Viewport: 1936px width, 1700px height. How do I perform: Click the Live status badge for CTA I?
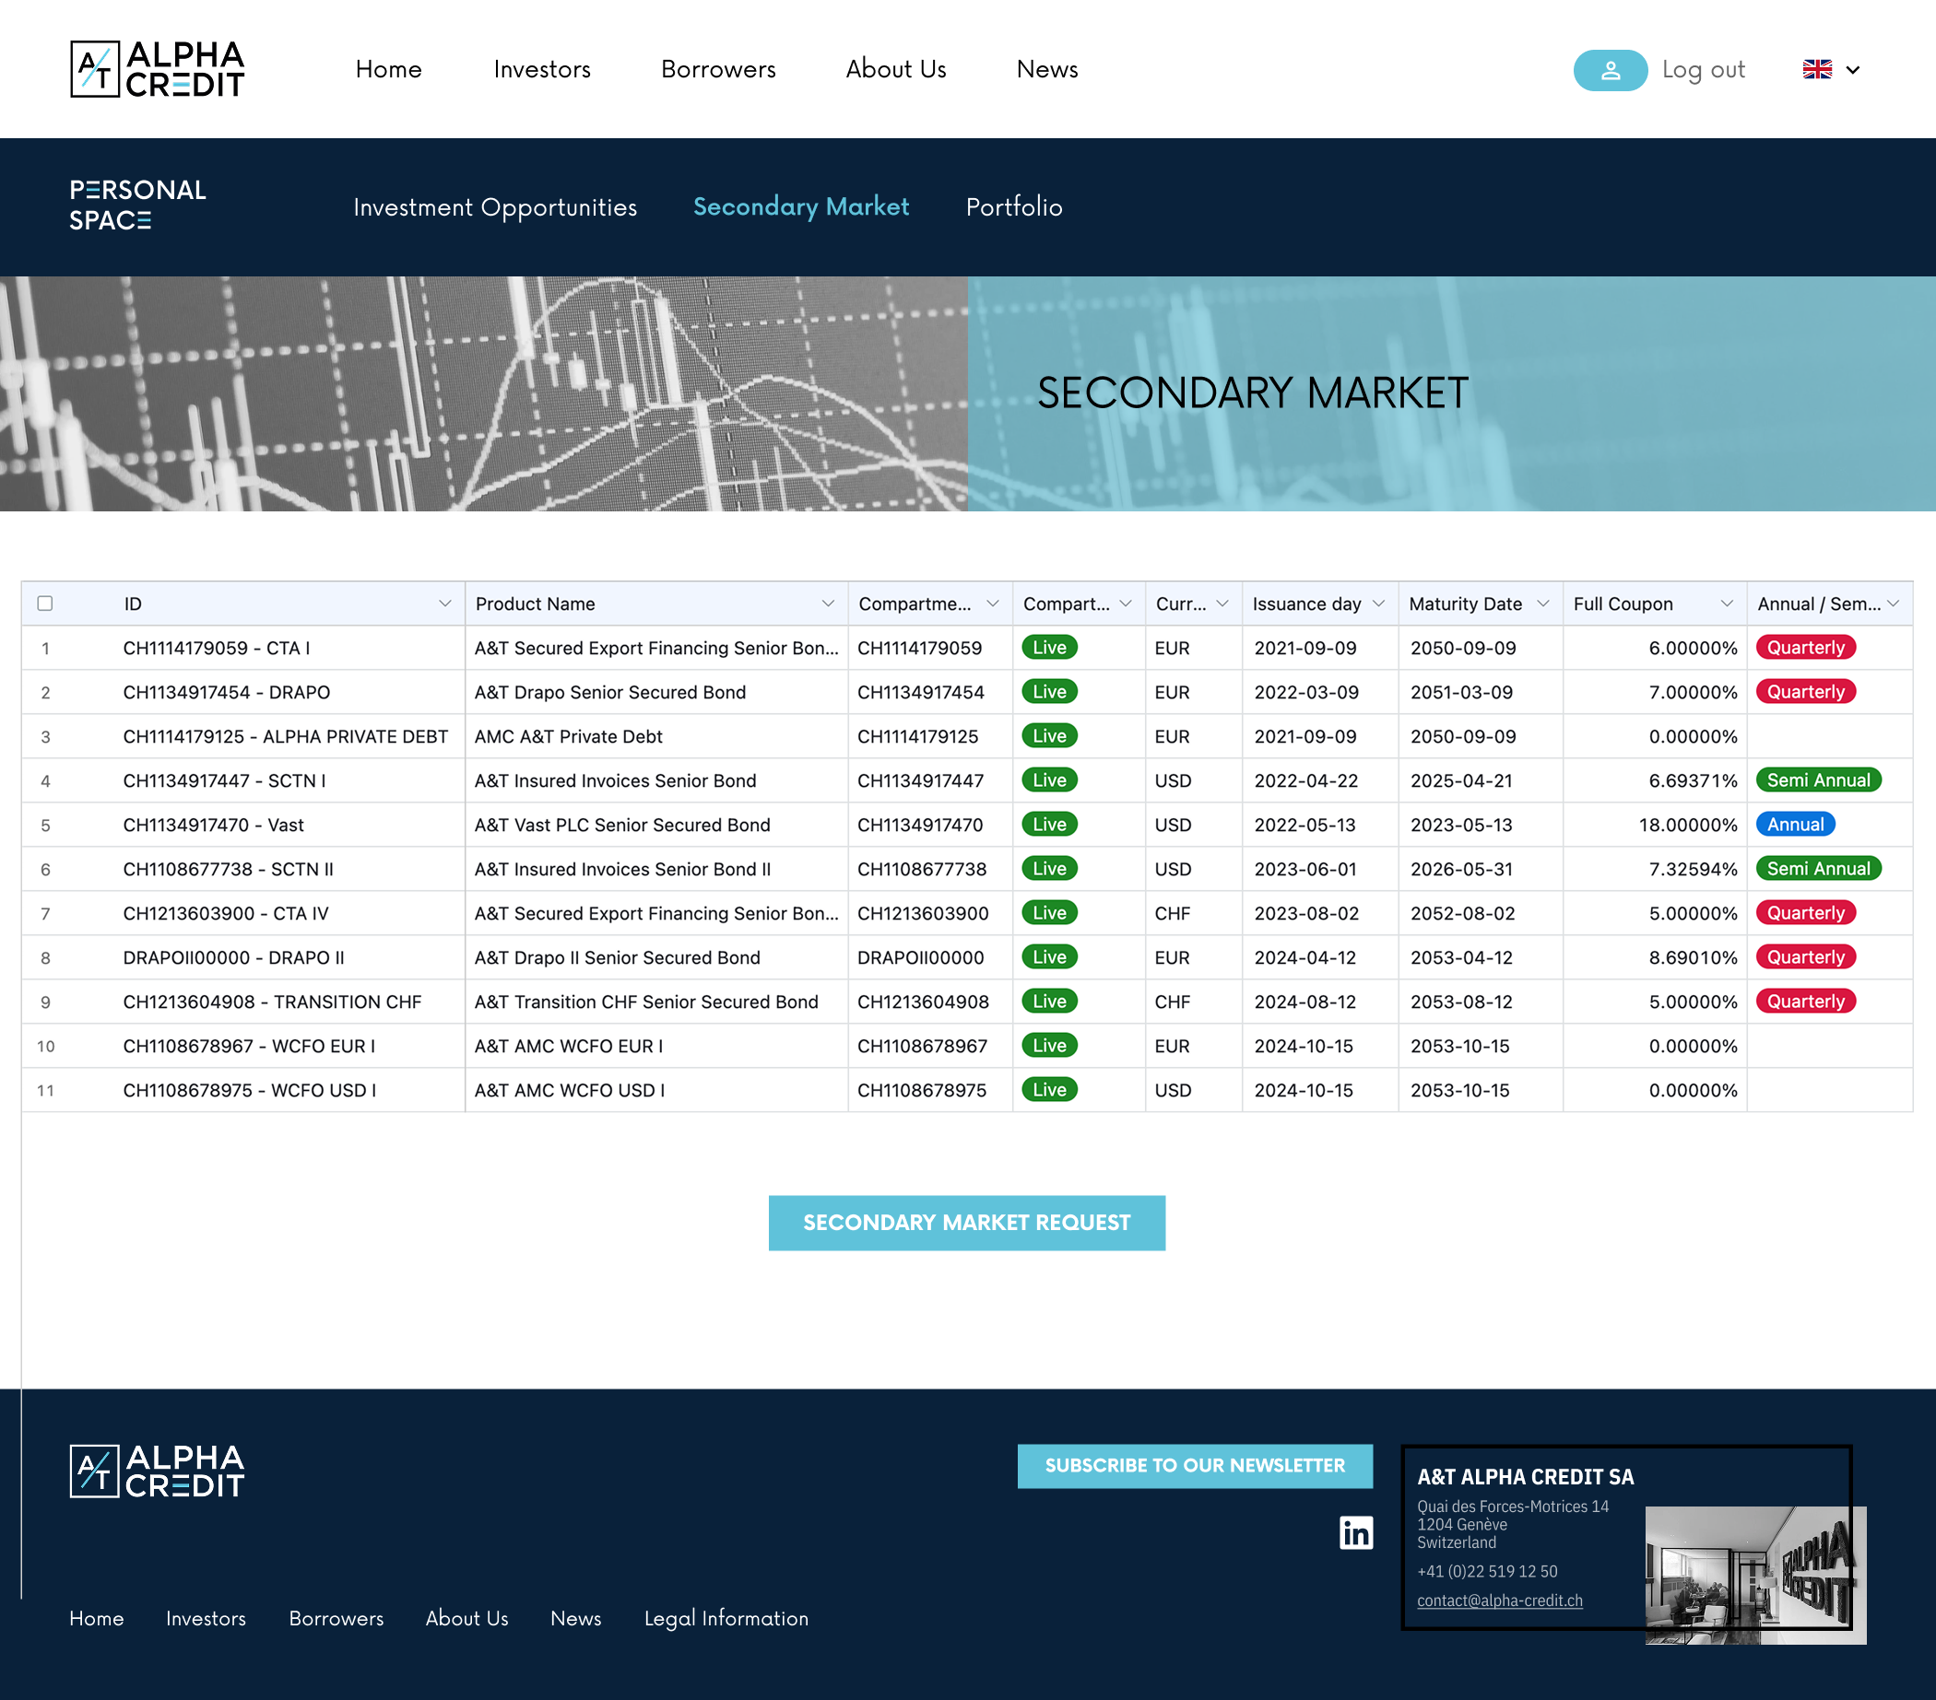pos(1048,648)
